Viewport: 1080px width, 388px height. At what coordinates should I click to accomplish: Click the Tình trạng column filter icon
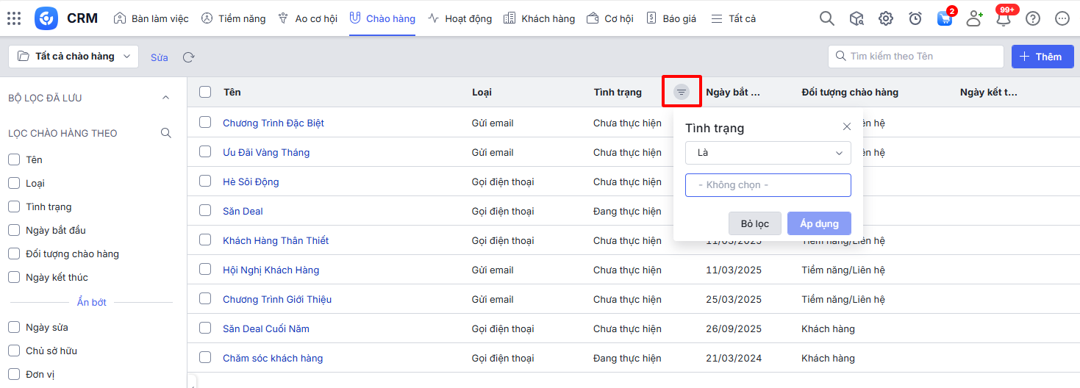(682, 92)
